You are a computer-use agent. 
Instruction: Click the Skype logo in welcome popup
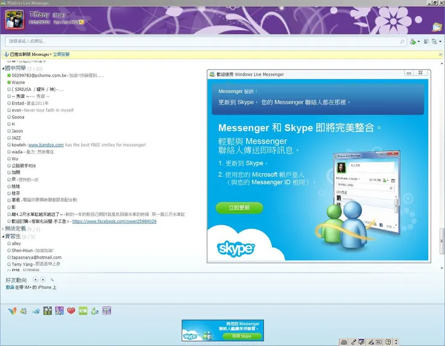pos(236,249)
